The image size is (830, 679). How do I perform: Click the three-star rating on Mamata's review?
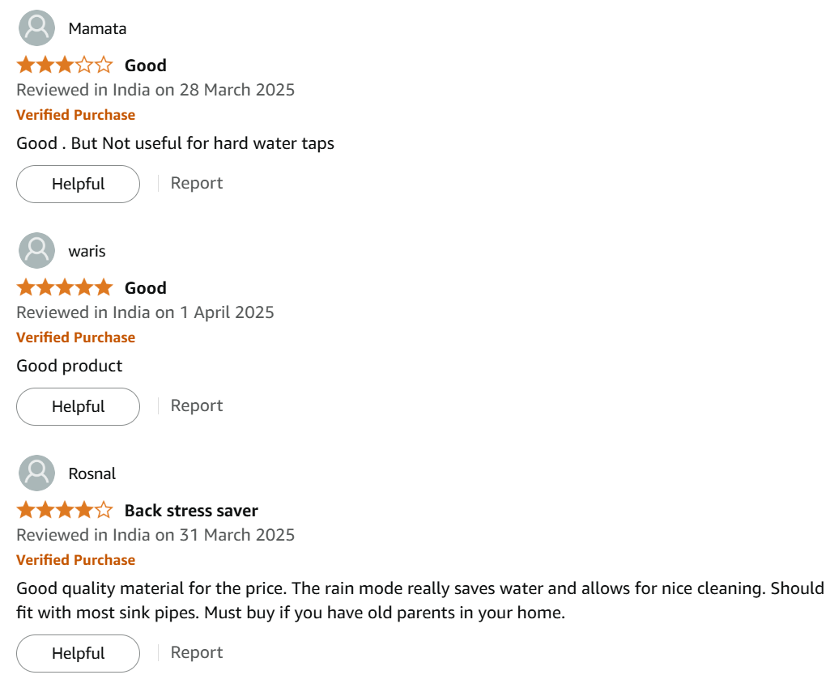65,65
